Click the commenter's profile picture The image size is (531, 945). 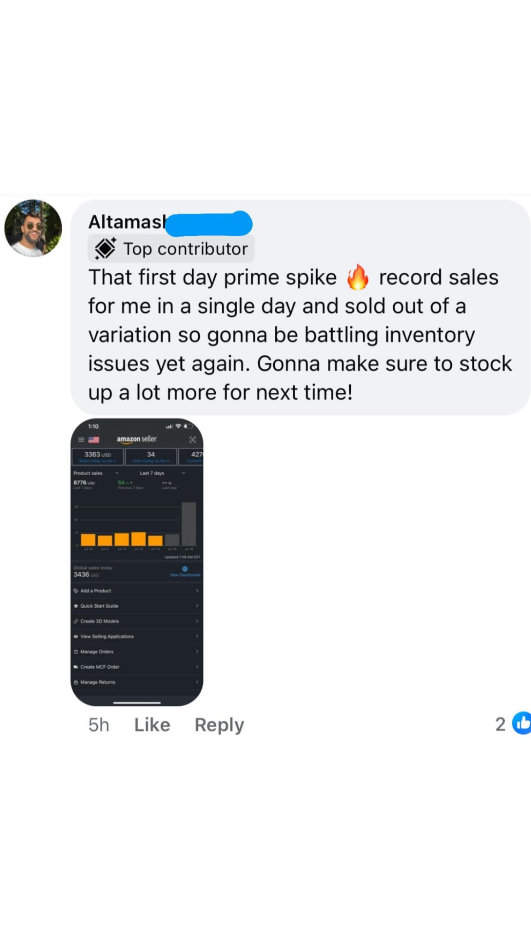[33, 228]
